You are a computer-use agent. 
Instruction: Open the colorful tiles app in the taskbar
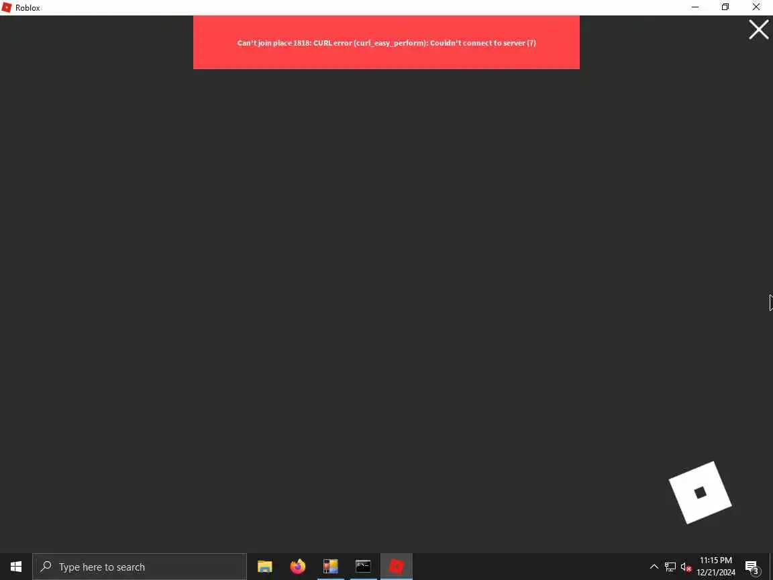click(330, 567)
